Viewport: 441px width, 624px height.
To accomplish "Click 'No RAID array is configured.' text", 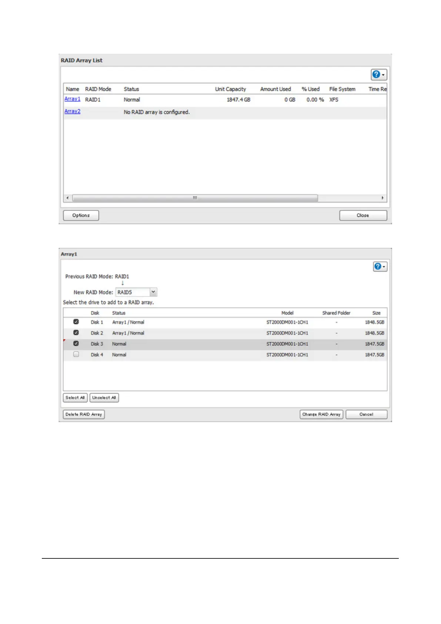I will (157, 112).
